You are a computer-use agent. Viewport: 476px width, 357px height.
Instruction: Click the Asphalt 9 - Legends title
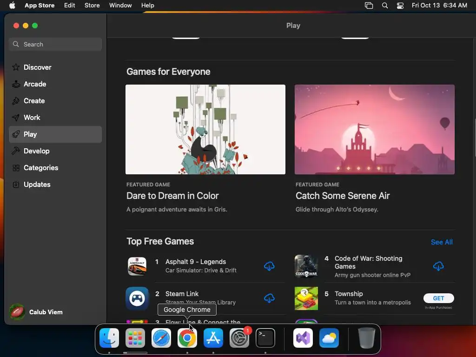[196, 262]
